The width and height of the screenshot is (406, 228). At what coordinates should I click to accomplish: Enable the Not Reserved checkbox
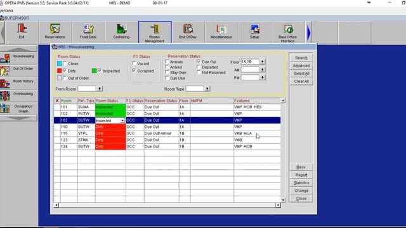pos(199,72)
